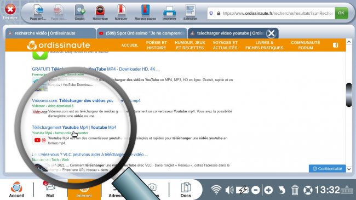Switch to Spot Ordissimo YouTube tab
The height and width of the screenshot is (200, 356).
(142, 33)
